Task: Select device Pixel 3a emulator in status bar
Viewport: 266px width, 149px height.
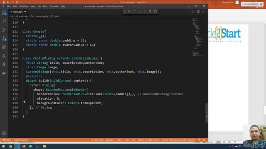Action: click(178, 140)
